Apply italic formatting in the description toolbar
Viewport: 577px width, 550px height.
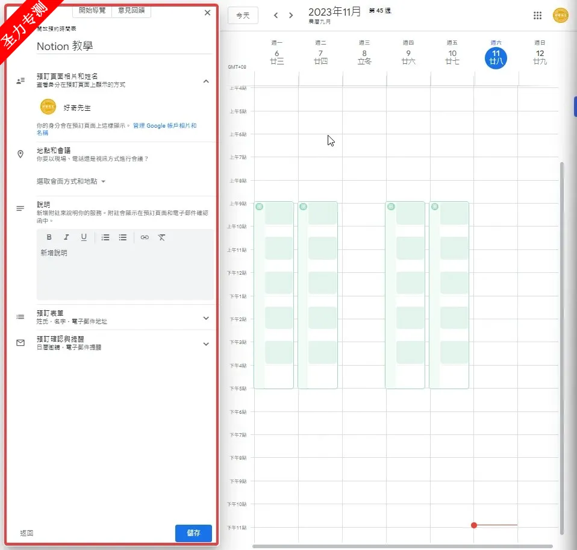(x=66, y=237)
